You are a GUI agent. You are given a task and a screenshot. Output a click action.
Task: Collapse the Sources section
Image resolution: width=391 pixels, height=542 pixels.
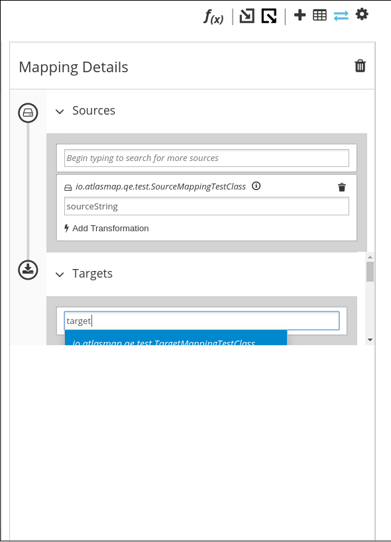coord(60,111)
